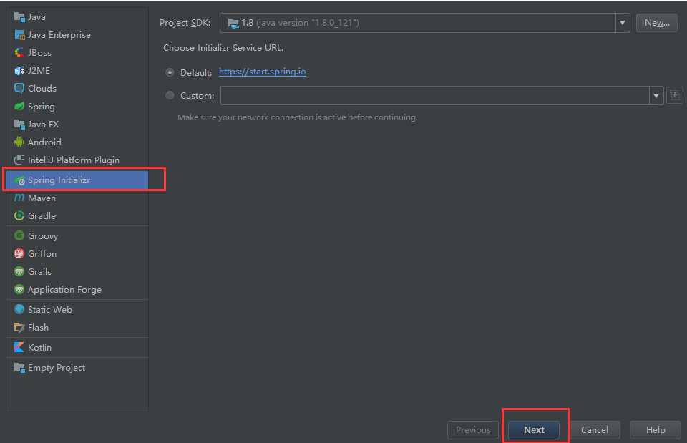Open the Custom URL dropdown arrow
687x443 pixels.
[x=656, y=95]
